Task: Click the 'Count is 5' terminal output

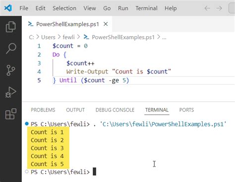Action: (x=47, y=164)
